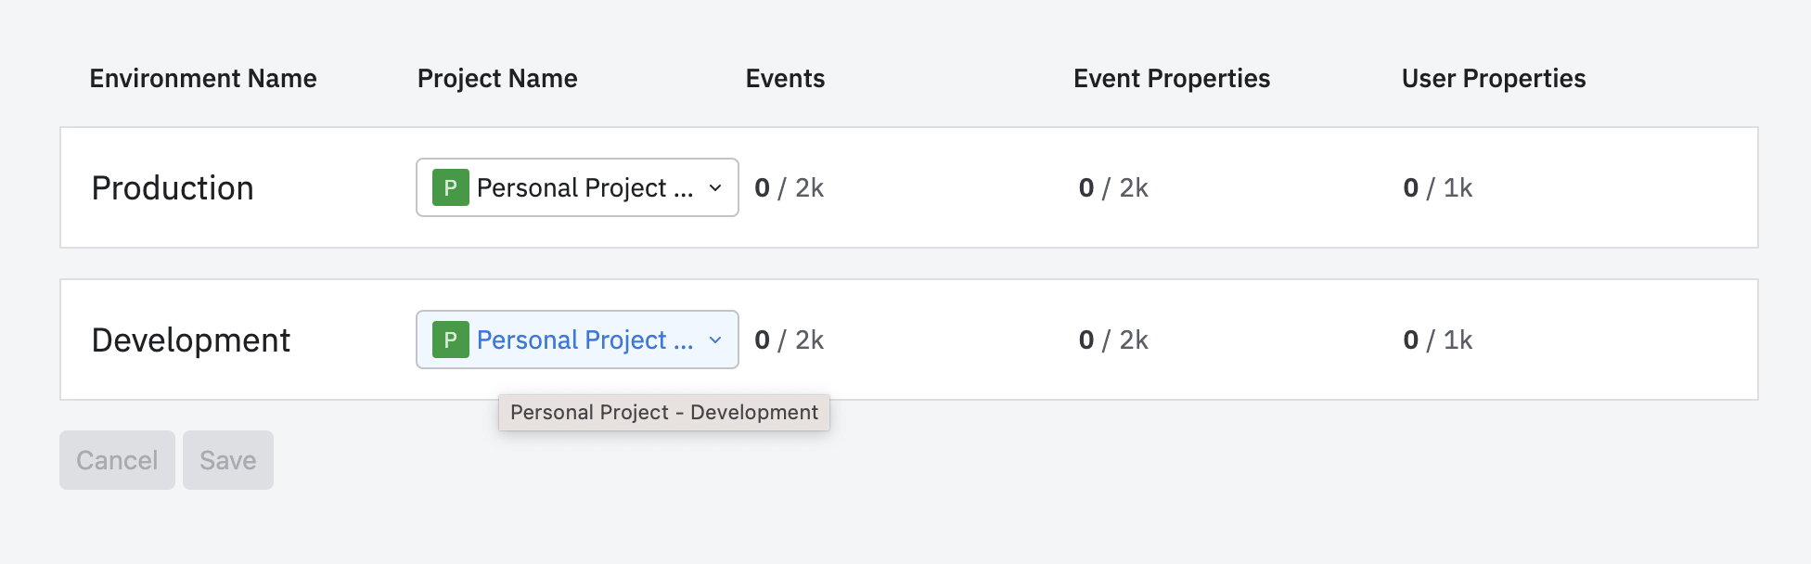Click the Events column header
This screenshot has width=1811, height=564.
click(785, 79)
